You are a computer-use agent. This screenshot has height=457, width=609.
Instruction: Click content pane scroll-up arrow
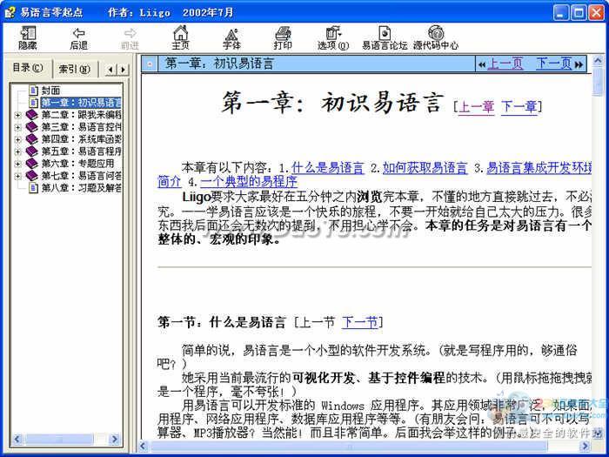pos(598,61)
